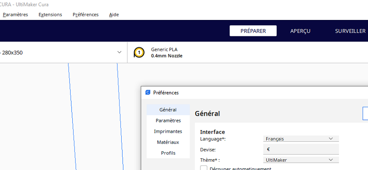Toggle the Découper automatiquement checkbox
Image resolution: width=368 pixels, height=170 pixels.
coord(204,168)
